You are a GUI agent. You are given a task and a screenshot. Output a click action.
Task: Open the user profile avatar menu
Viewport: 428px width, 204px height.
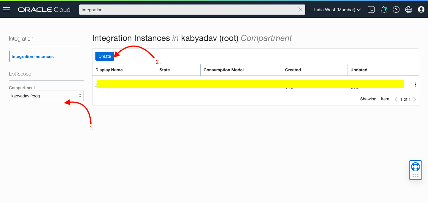point(421,9)
